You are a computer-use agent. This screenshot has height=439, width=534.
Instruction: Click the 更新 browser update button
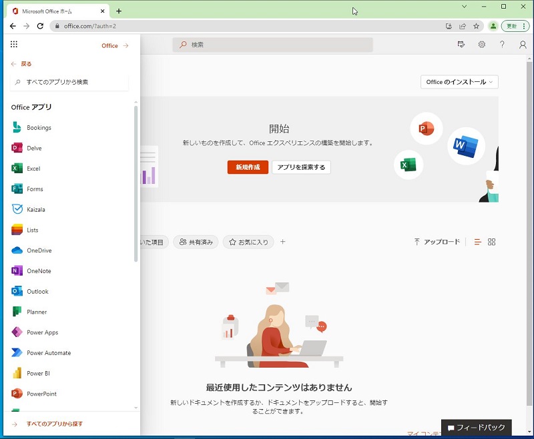tap(515, 26)
